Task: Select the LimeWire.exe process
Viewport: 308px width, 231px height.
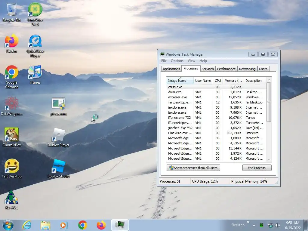Action: pyautogui.click(x=216, y=133)
